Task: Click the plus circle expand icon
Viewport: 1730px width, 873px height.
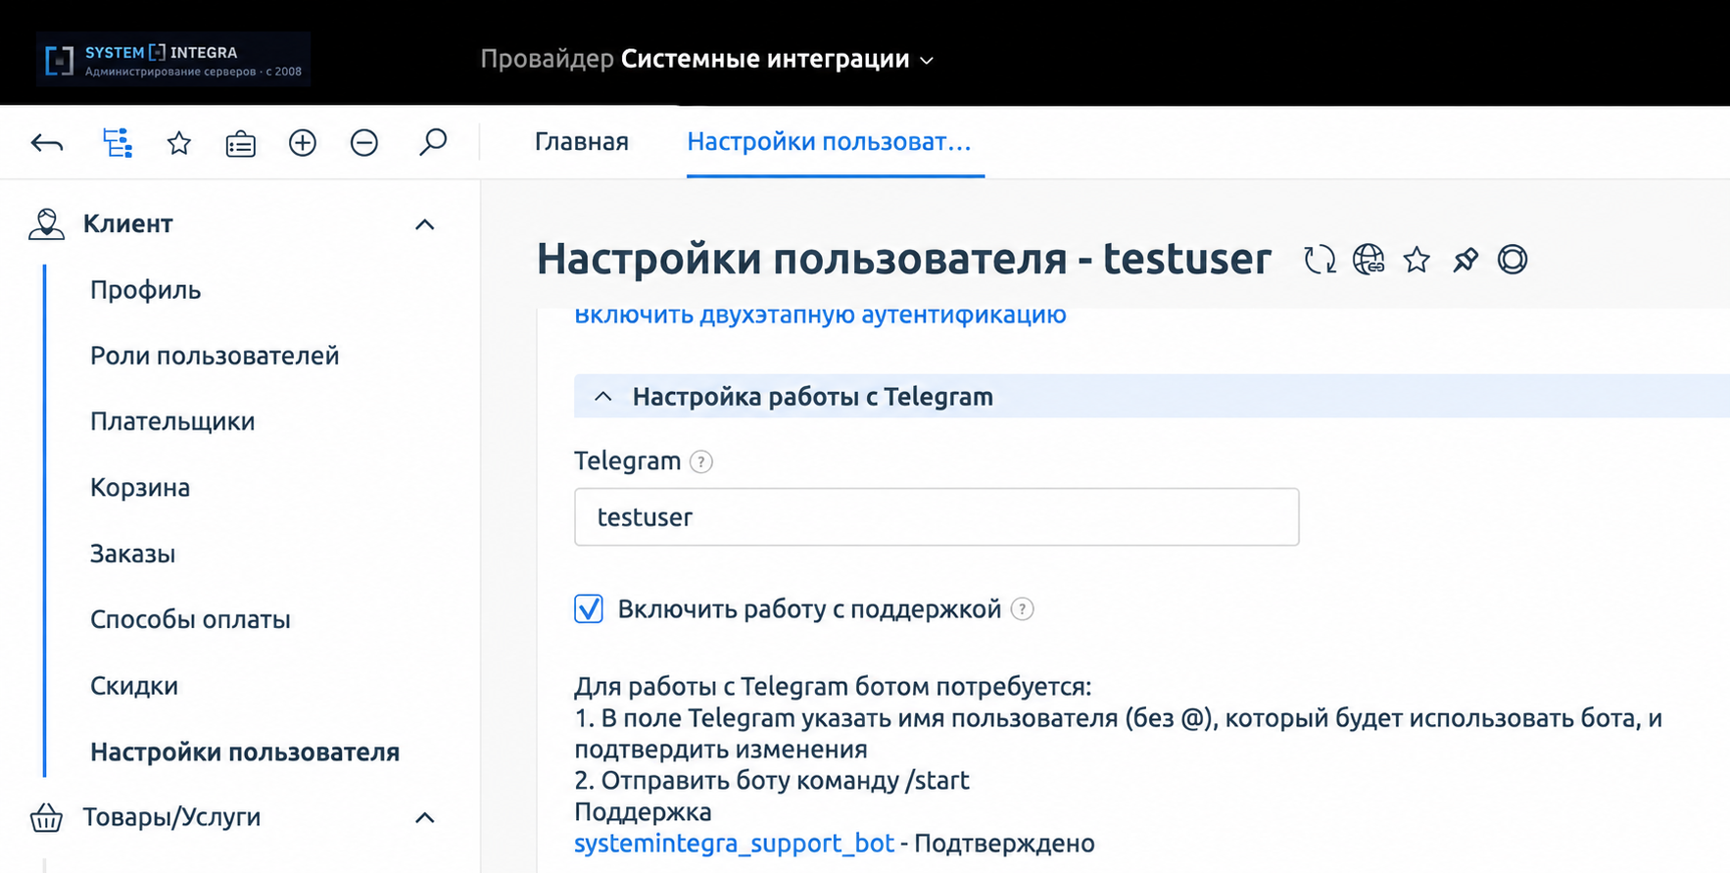Action: (x=303, y=143)
